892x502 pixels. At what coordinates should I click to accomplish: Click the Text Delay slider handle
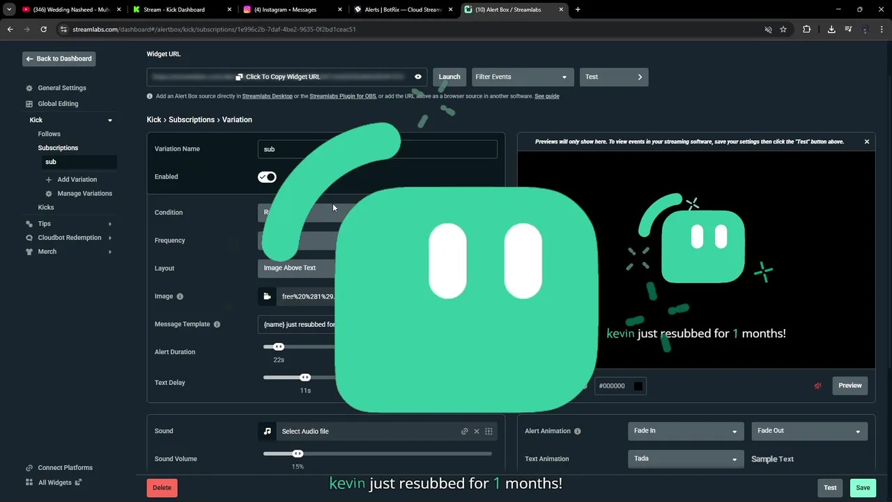(x=305, y=377)
